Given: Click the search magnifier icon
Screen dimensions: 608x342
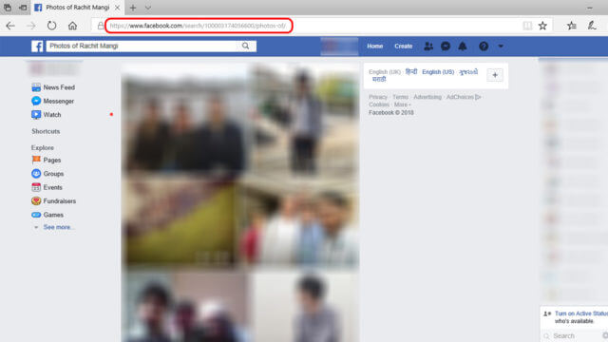Looking at the screenshot, I should coord(245,46).
